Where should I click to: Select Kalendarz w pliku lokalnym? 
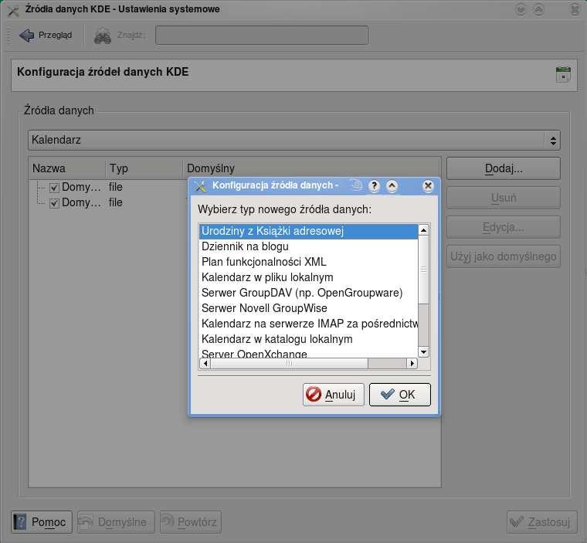(308, 277)
